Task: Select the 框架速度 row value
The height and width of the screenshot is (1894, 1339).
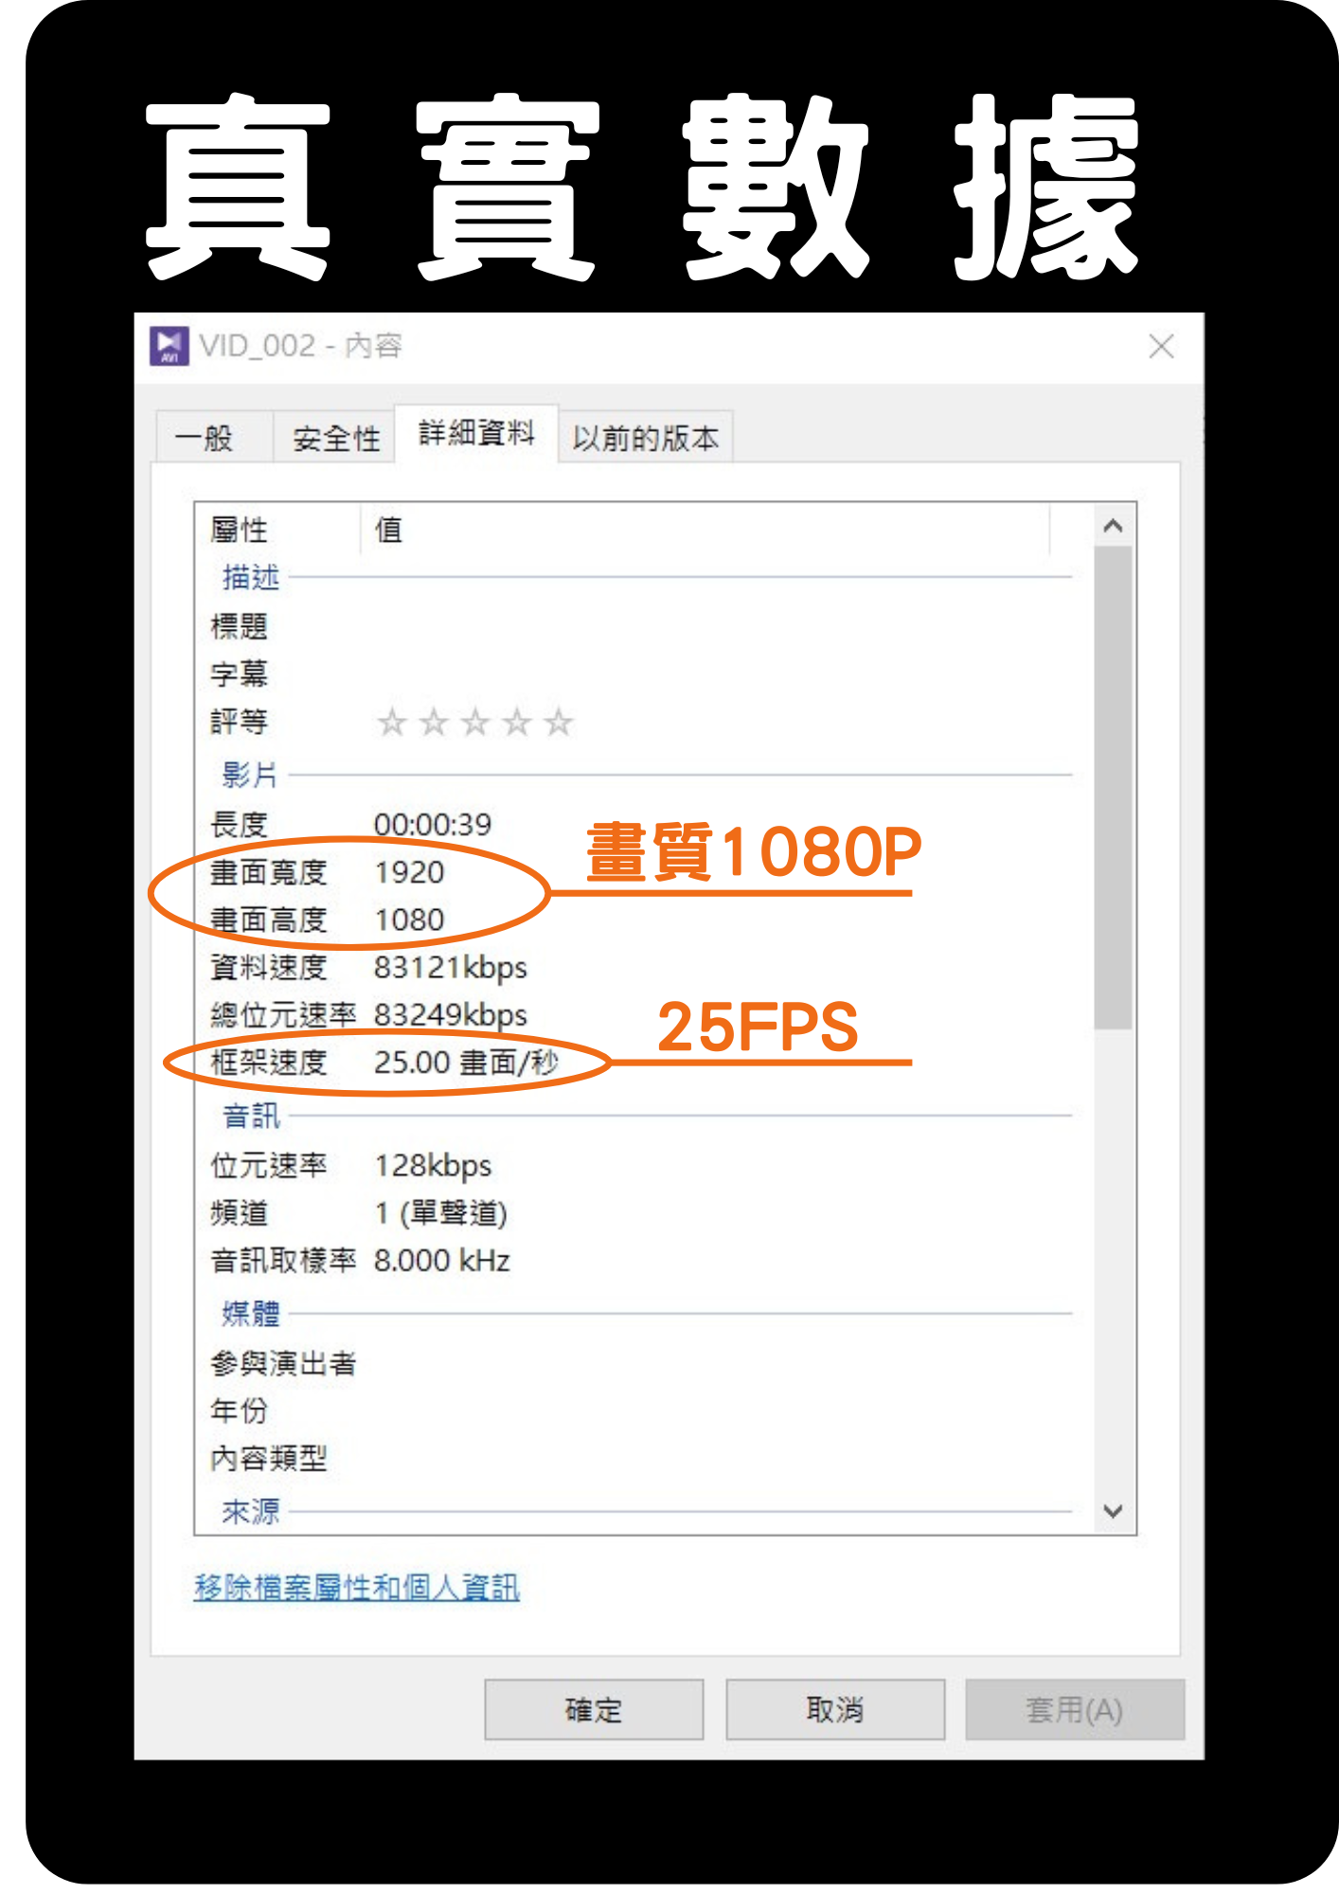Action: pyautogui.click(x=466, y=1063)
